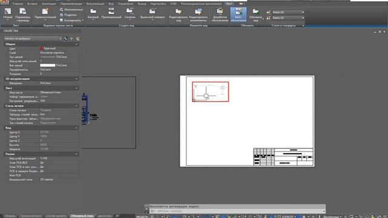The width and height of the screenshot is (388, 218).
Task: Open the Вывод ribbon tab
Action: (142, 4)
